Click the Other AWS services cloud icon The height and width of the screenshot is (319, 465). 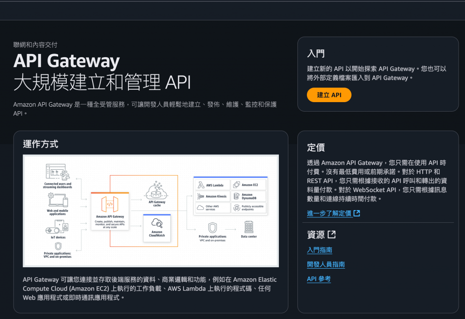(200, 207)
